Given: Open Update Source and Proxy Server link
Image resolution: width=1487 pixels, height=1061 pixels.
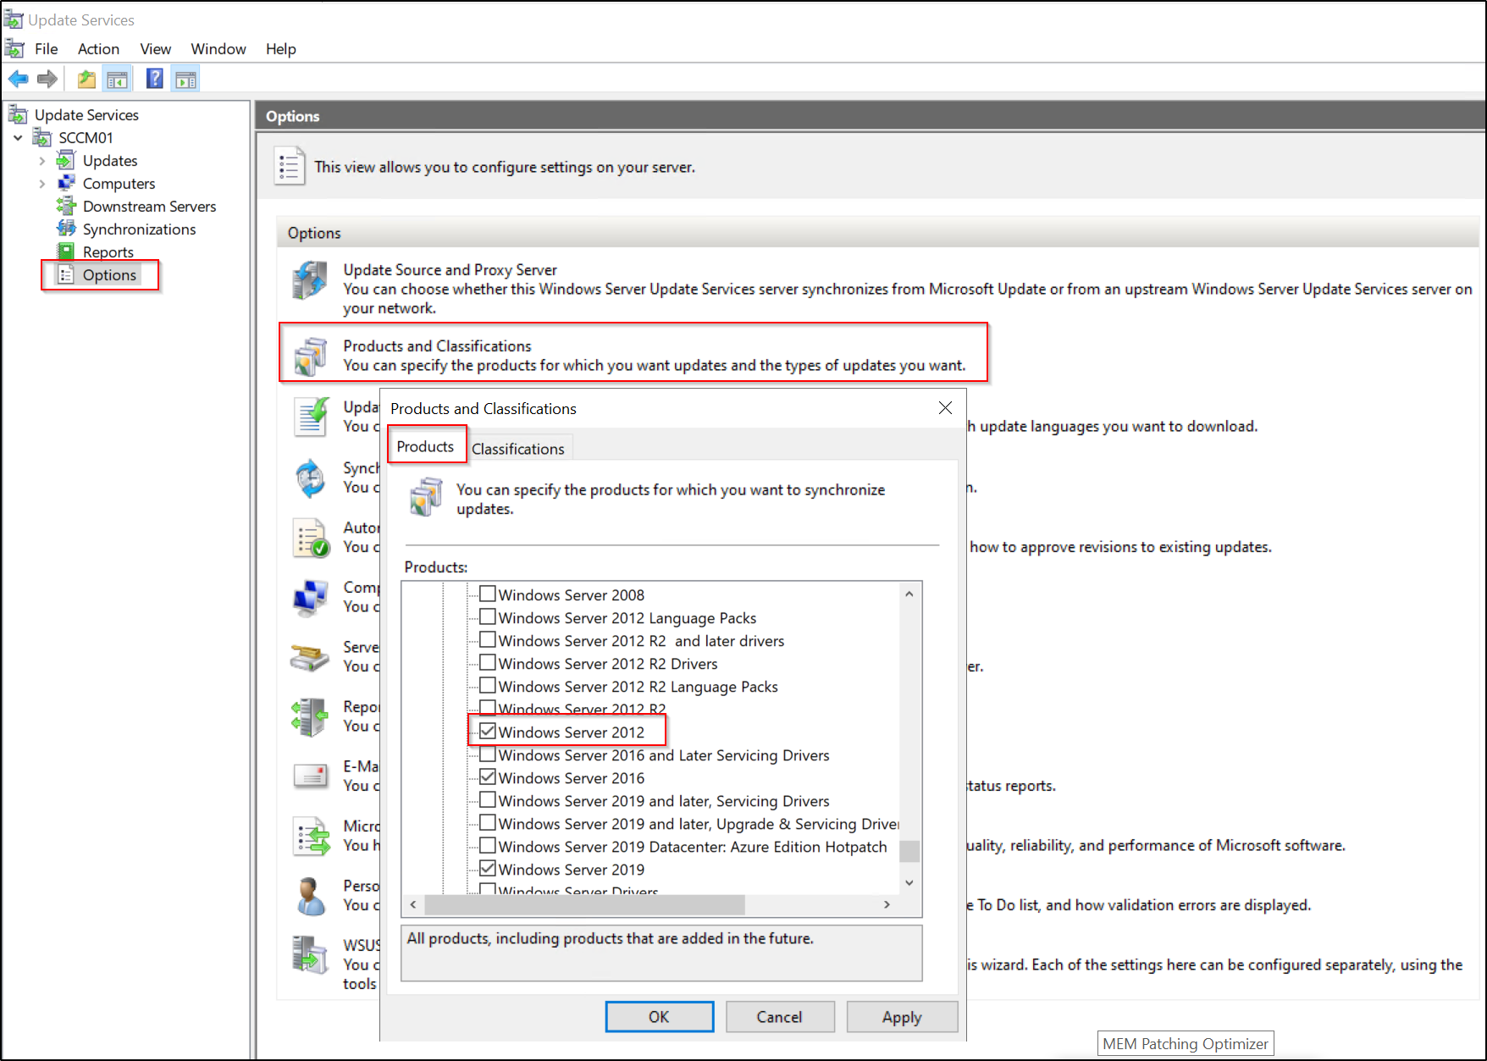Looking at the screenshot, I should tap(450, 270).
